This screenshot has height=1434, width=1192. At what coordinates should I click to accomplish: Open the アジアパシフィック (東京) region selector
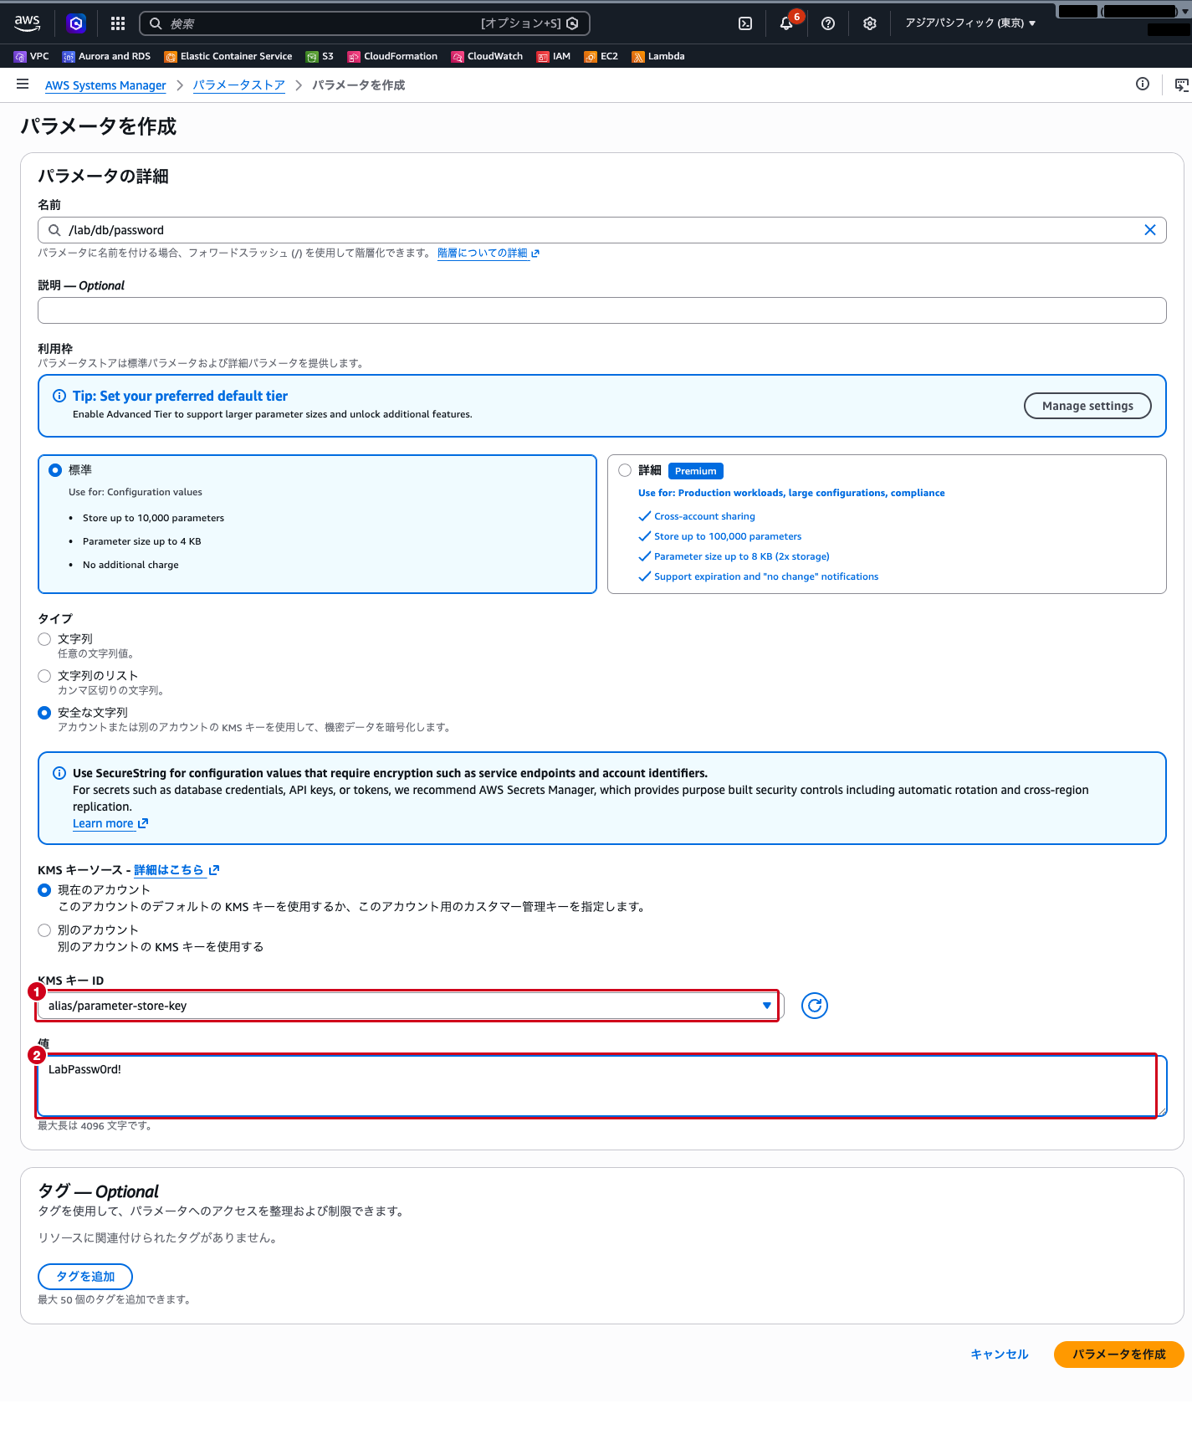point(970,23)
